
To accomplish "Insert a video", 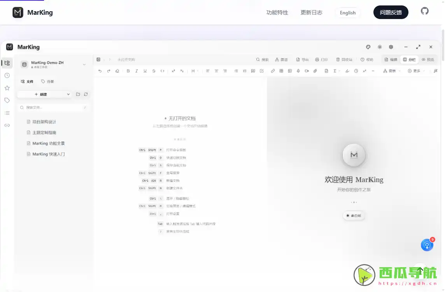I will pyautogui.click(x=307, y=71).
